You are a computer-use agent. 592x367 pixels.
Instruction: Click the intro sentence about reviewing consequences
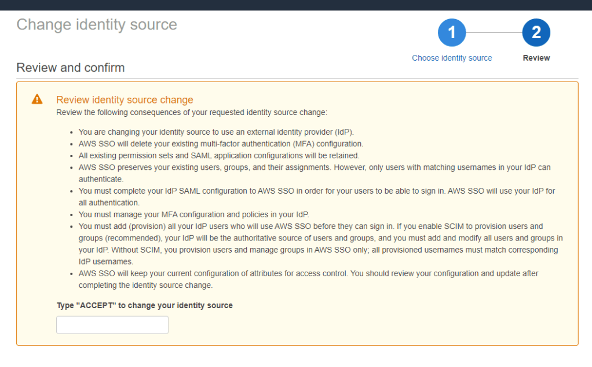coord(192,112)
